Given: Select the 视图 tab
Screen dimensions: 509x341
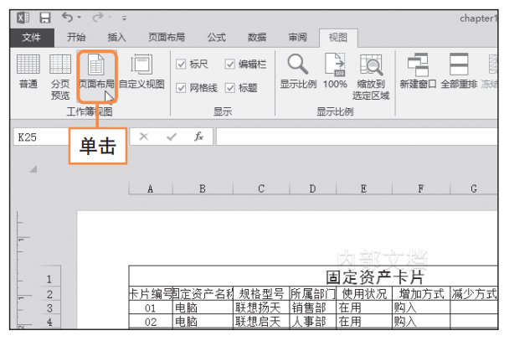Looking at the screenshot, I should coord(338,38).
